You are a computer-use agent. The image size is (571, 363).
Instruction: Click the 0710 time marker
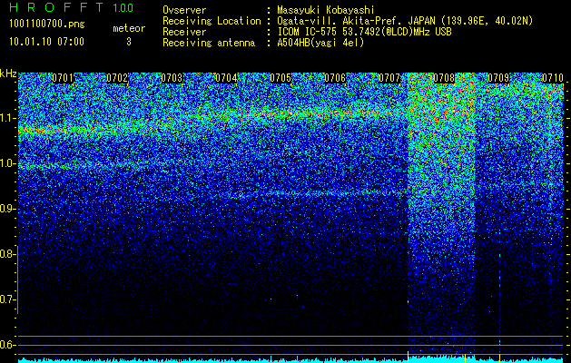pyautogui.click(x=553, y=78)
